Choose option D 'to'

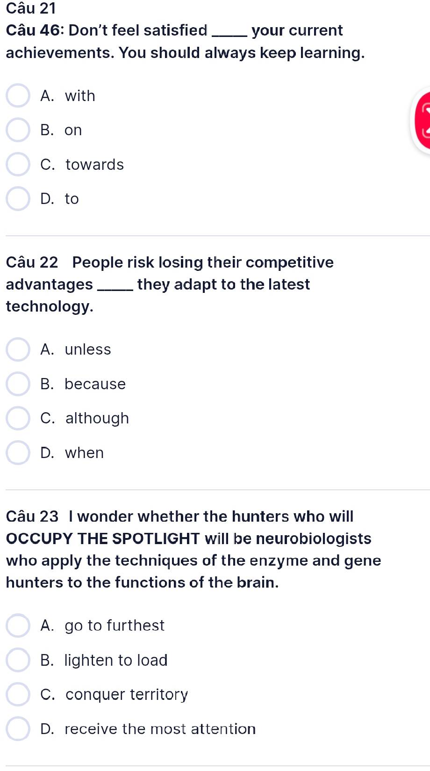point(18,199)
